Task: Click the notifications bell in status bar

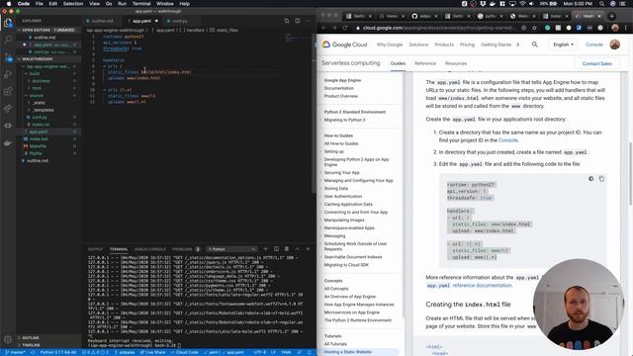Action: [310, 352]
